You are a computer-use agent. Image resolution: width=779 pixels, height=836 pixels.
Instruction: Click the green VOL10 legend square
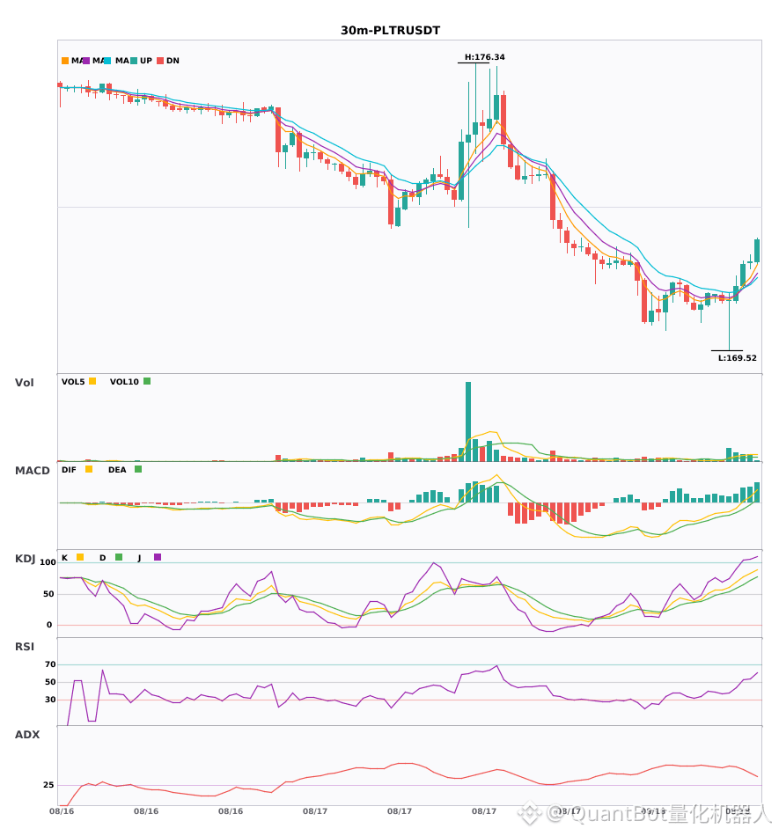[x=147, y=381]
